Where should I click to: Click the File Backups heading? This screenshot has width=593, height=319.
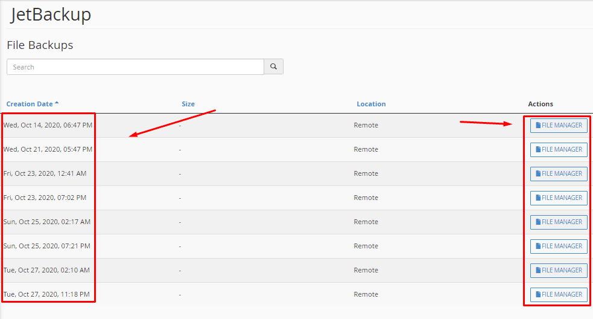(x=40, y=45)
